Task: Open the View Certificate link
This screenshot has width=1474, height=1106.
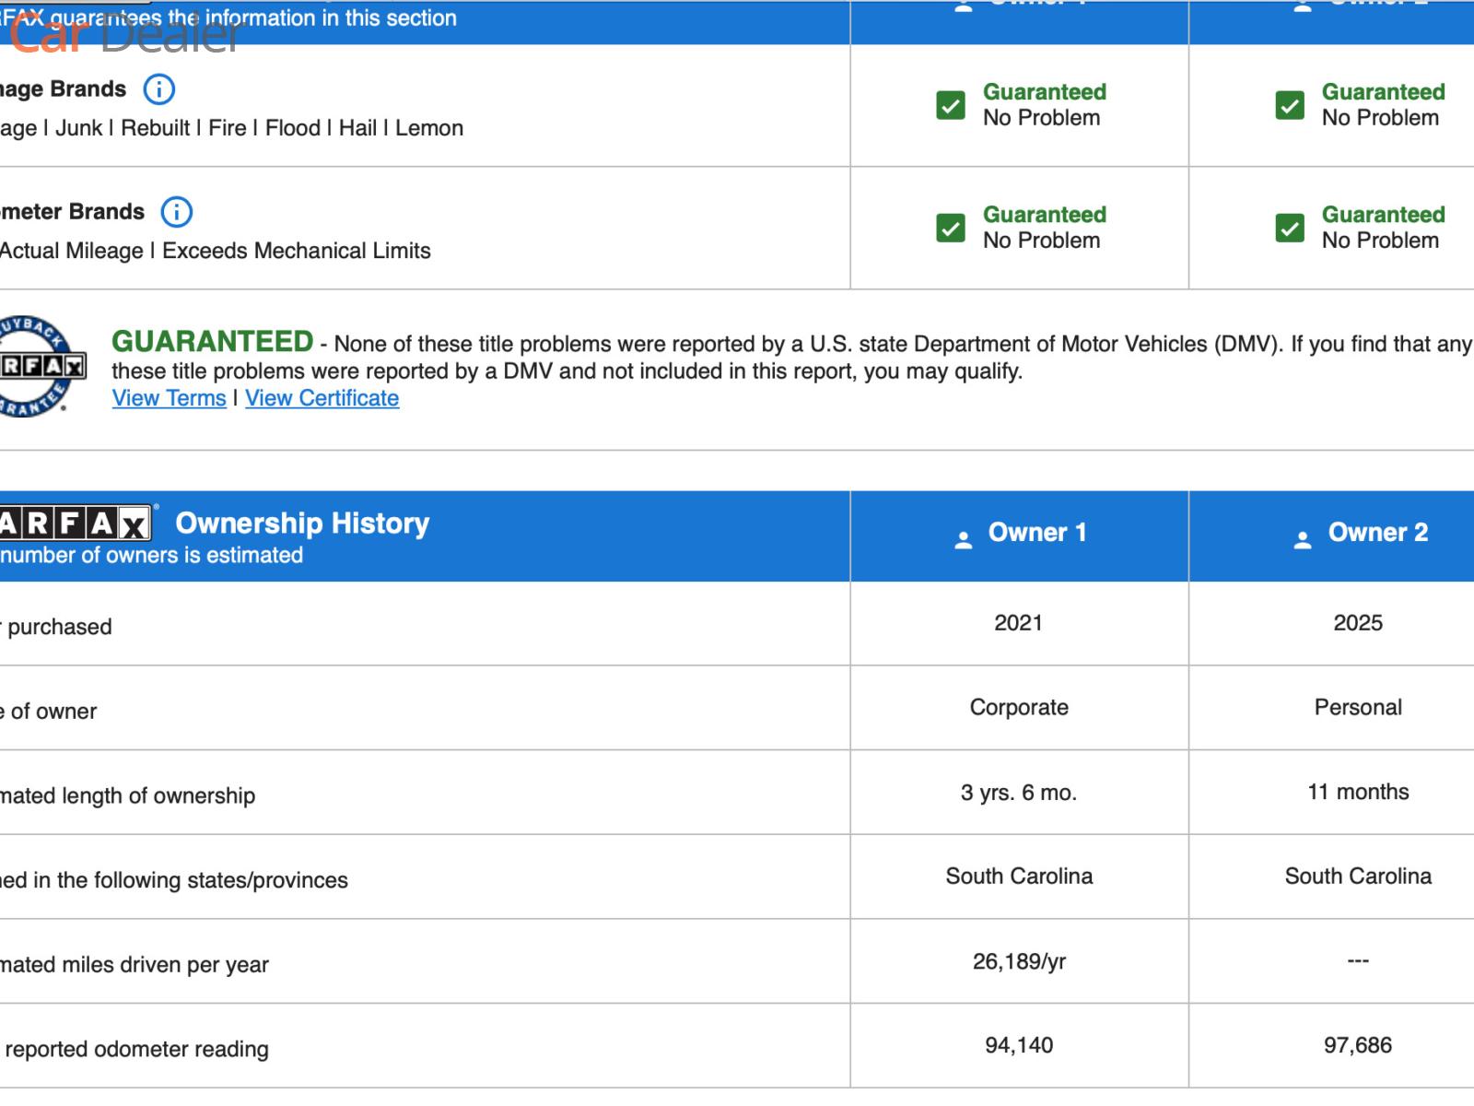Action: coord(322,398)
